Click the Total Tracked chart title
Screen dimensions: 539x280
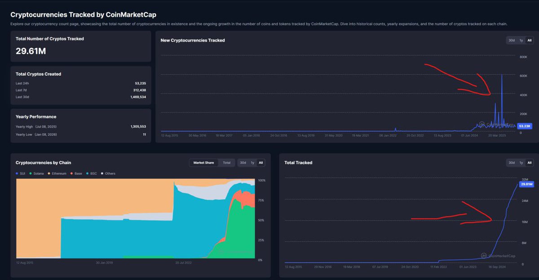click(298, 163)
